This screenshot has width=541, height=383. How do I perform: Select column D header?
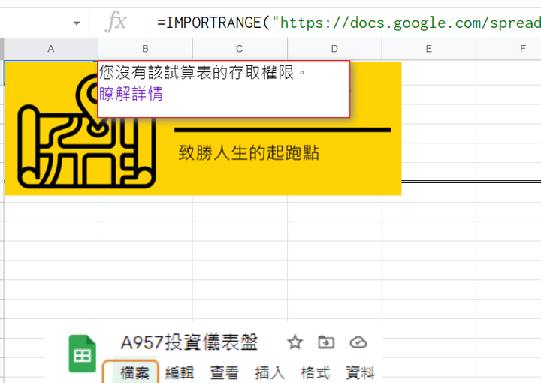(334, 49)
